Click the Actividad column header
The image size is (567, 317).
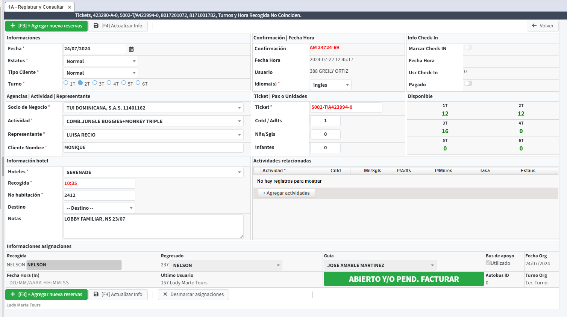pyautogui.click(x=291, y=171)
